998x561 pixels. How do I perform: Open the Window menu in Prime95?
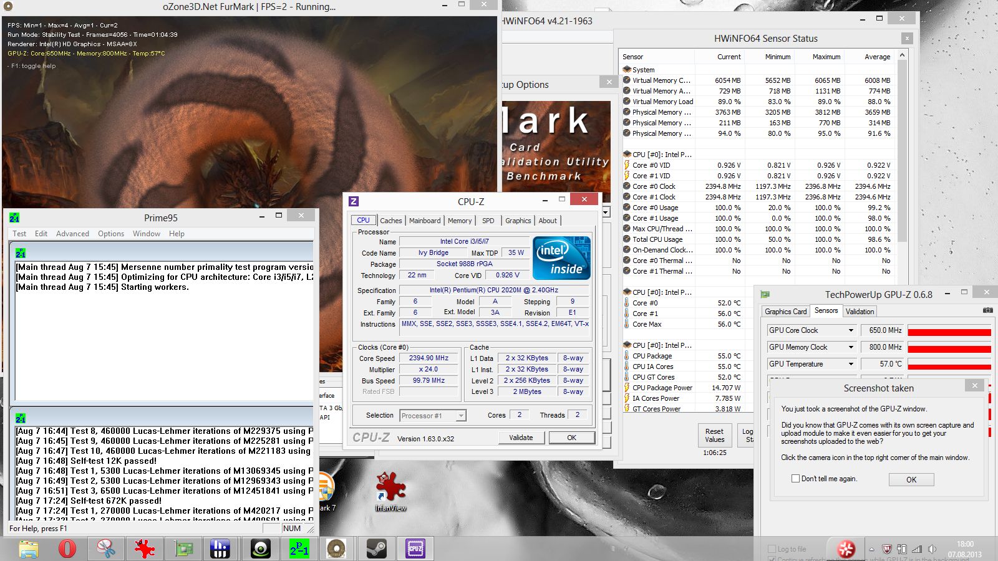point(147,234)
